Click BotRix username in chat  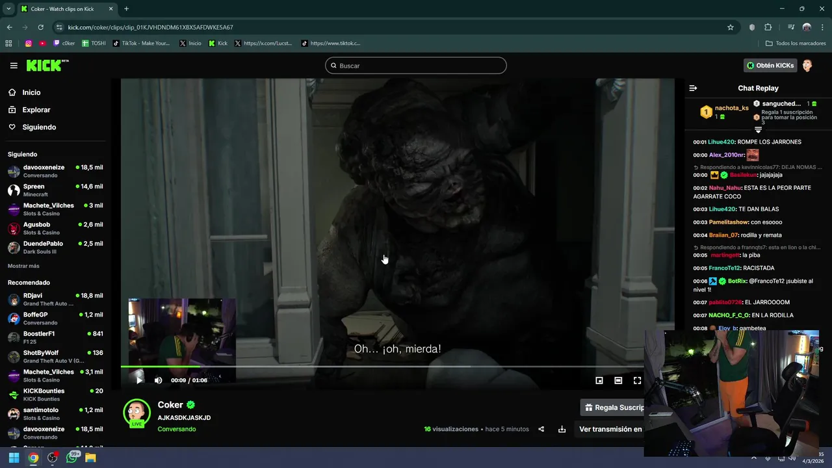point(737,281)
